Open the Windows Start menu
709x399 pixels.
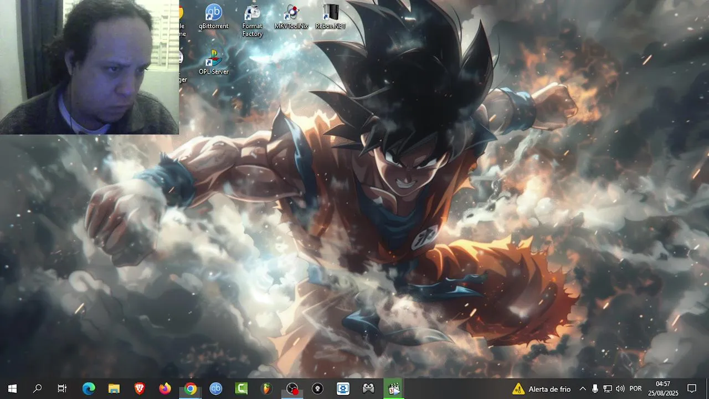[12, 389]
